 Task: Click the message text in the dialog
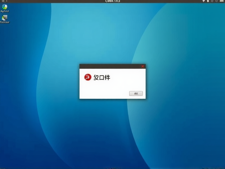(x=102, y=78)
